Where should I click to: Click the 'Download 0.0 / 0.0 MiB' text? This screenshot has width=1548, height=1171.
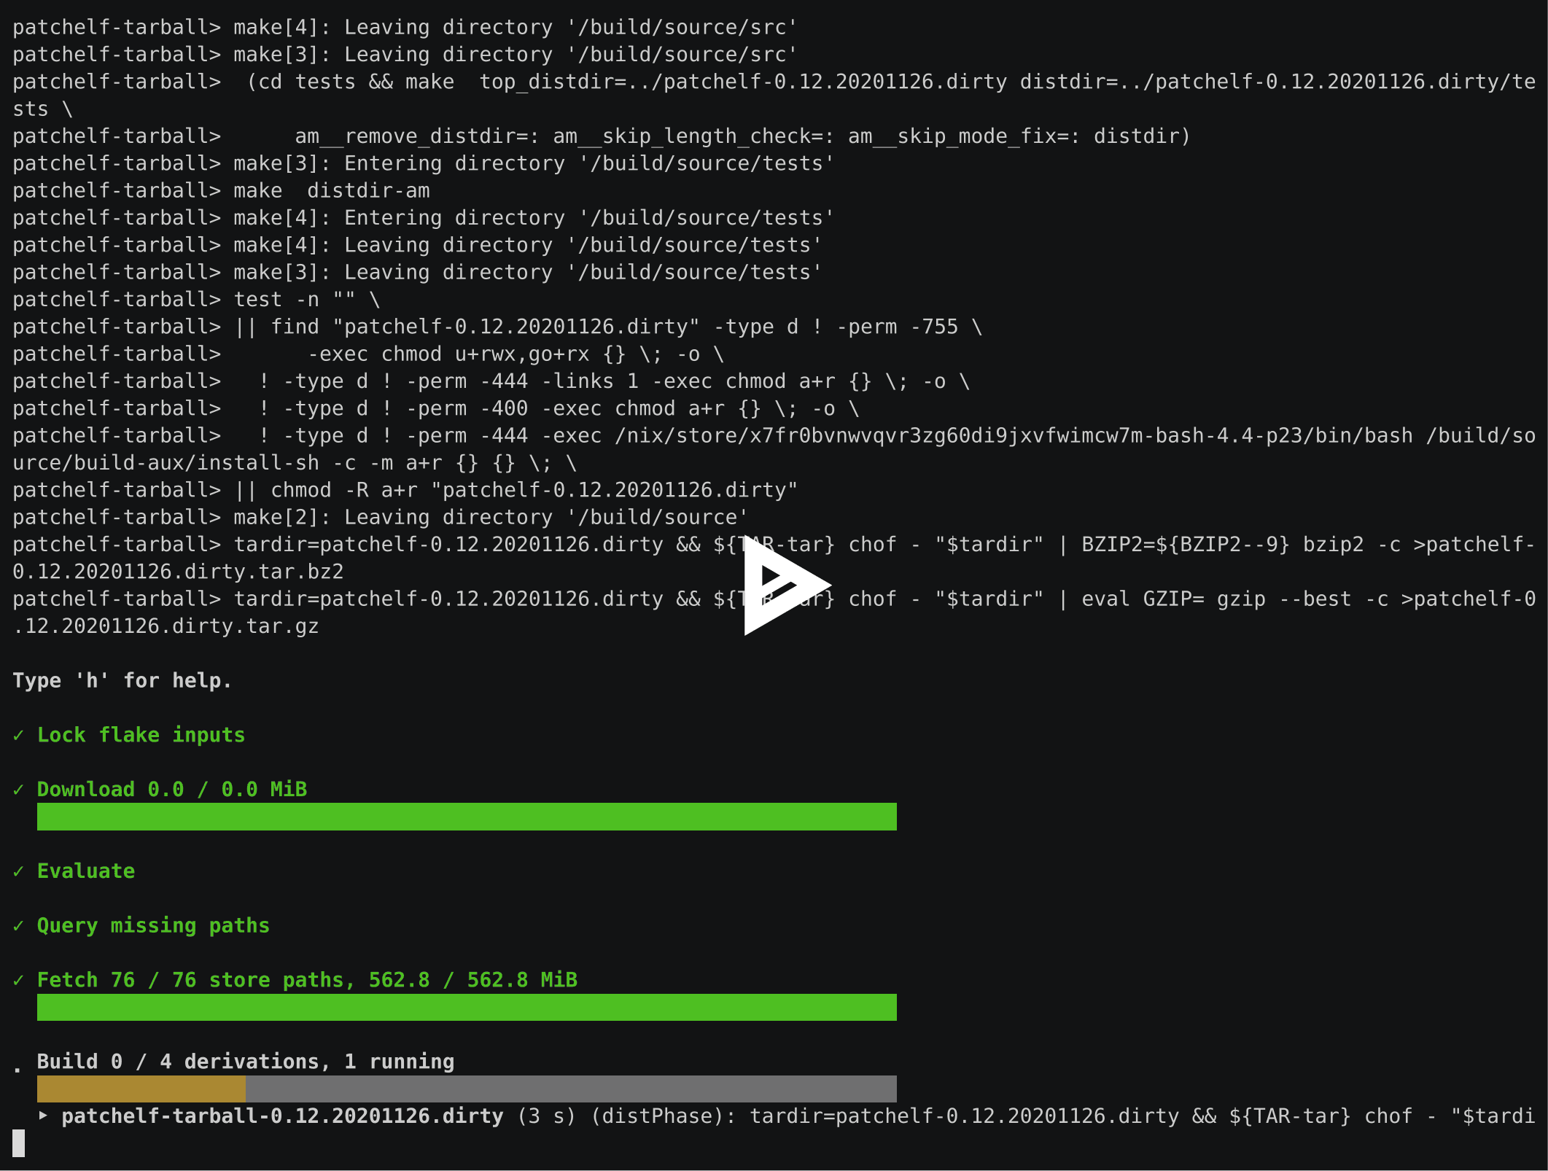coord(172,790)
